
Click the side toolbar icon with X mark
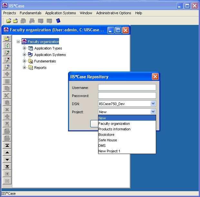point(7,60)
